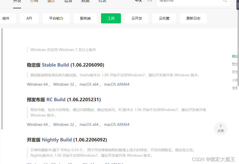Click the 测试版缺陷收敛后转为稳定版 description
The width and height of the screenshot is (239, 164).
(115, 75)
